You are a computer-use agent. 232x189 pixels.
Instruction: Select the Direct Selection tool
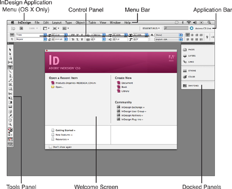10,54
